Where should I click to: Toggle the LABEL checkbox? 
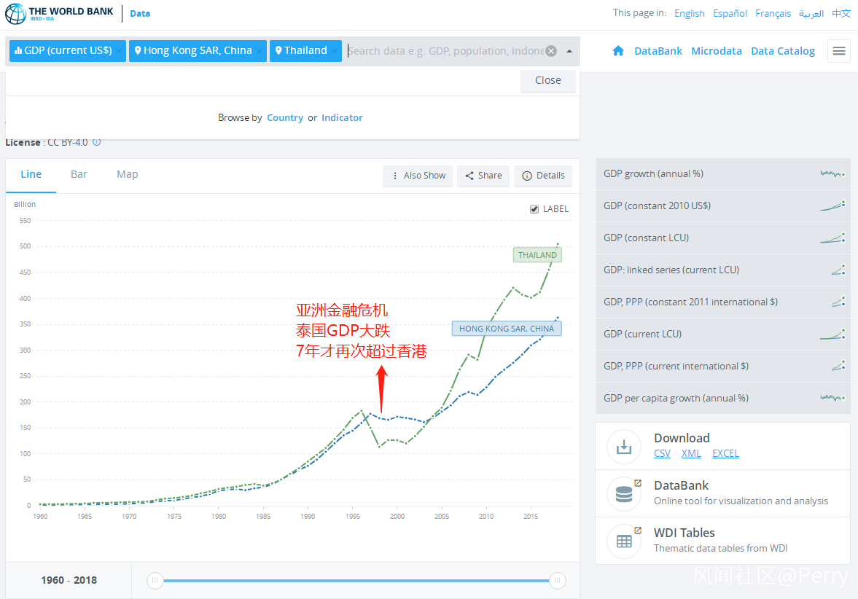point(534,209)
